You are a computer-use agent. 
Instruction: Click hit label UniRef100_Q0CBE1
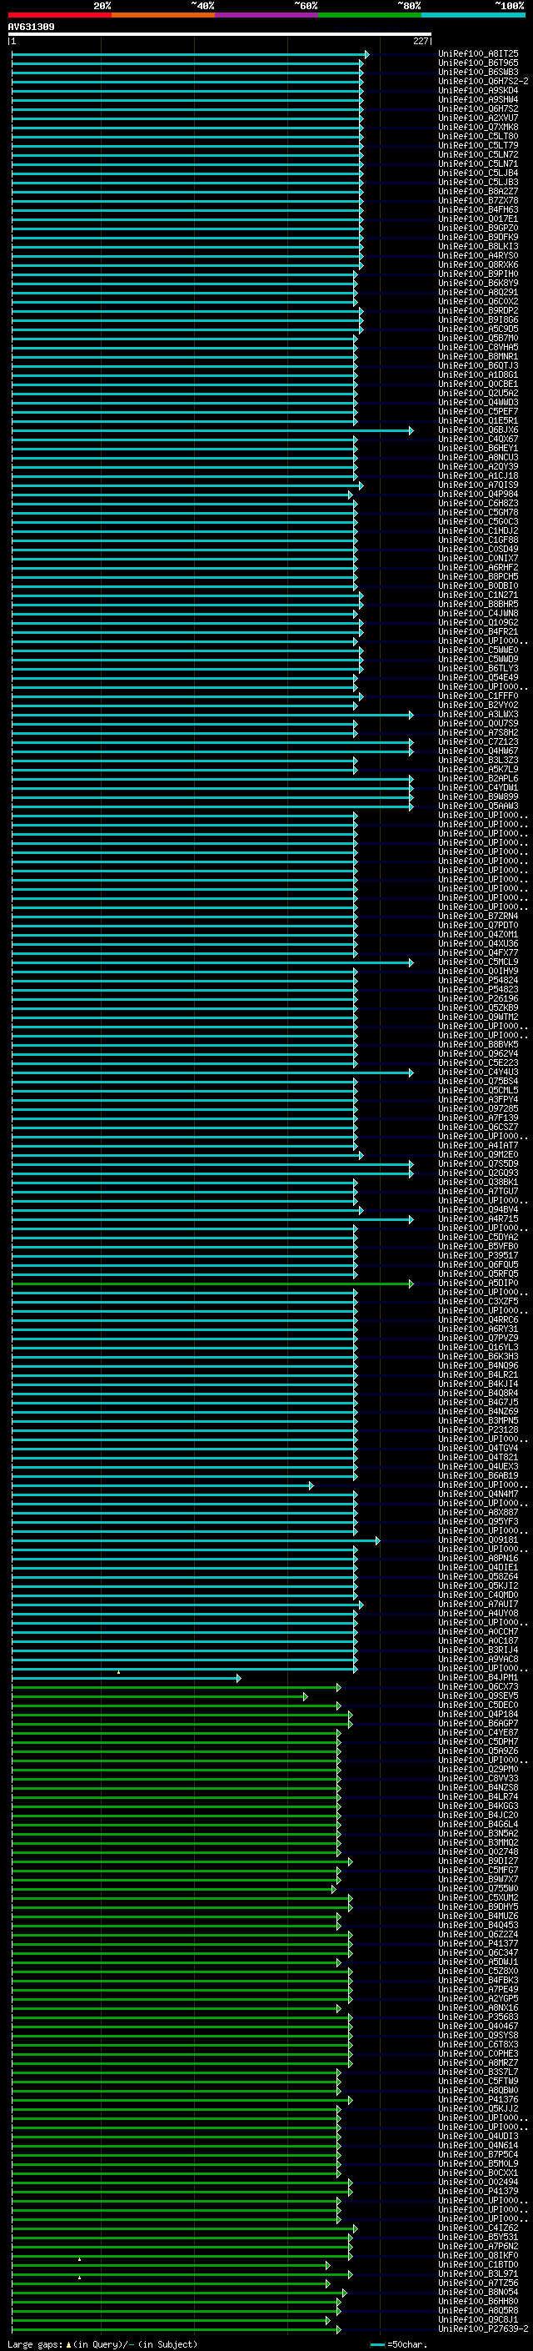tap(478, 384)
